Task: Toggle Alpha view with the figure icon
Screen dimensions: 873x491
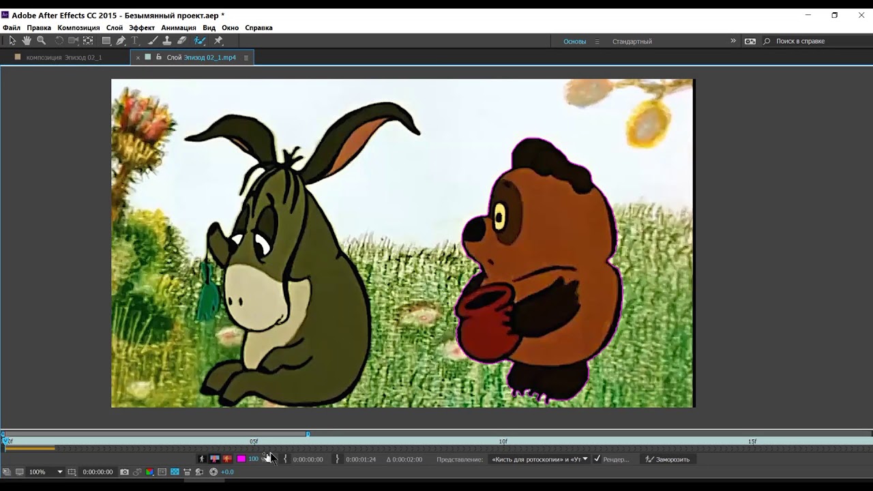Action: coord(201,459)
